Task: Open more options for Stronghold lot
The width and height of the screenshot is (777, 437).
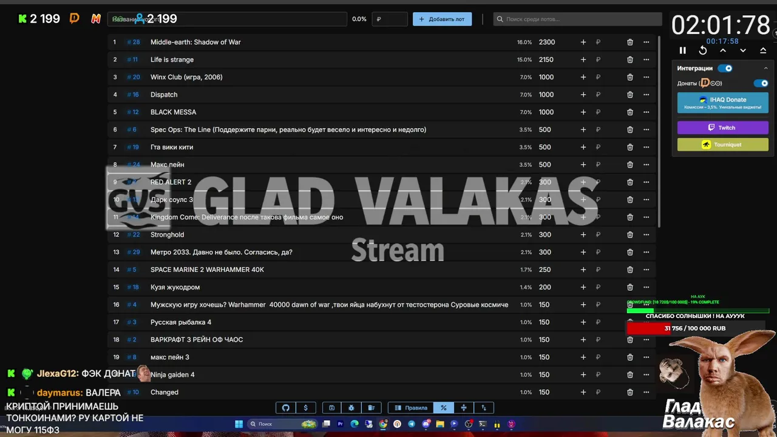Action: 646,234
